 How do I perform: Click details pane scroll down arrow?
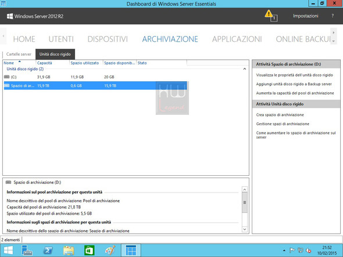245,229
